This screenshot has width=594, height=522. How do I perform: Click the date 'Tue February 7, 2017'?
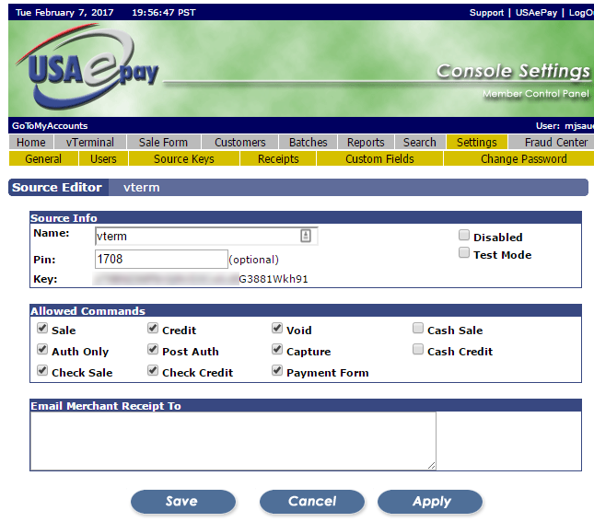click(x=64, y=13)
